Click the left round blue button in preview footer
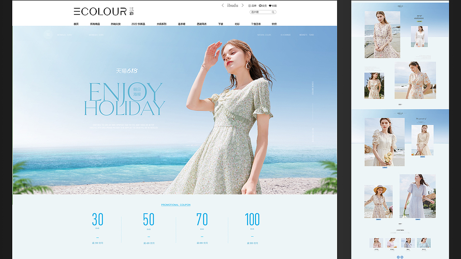Screen dimensions: 461x259 click(398, 257)
